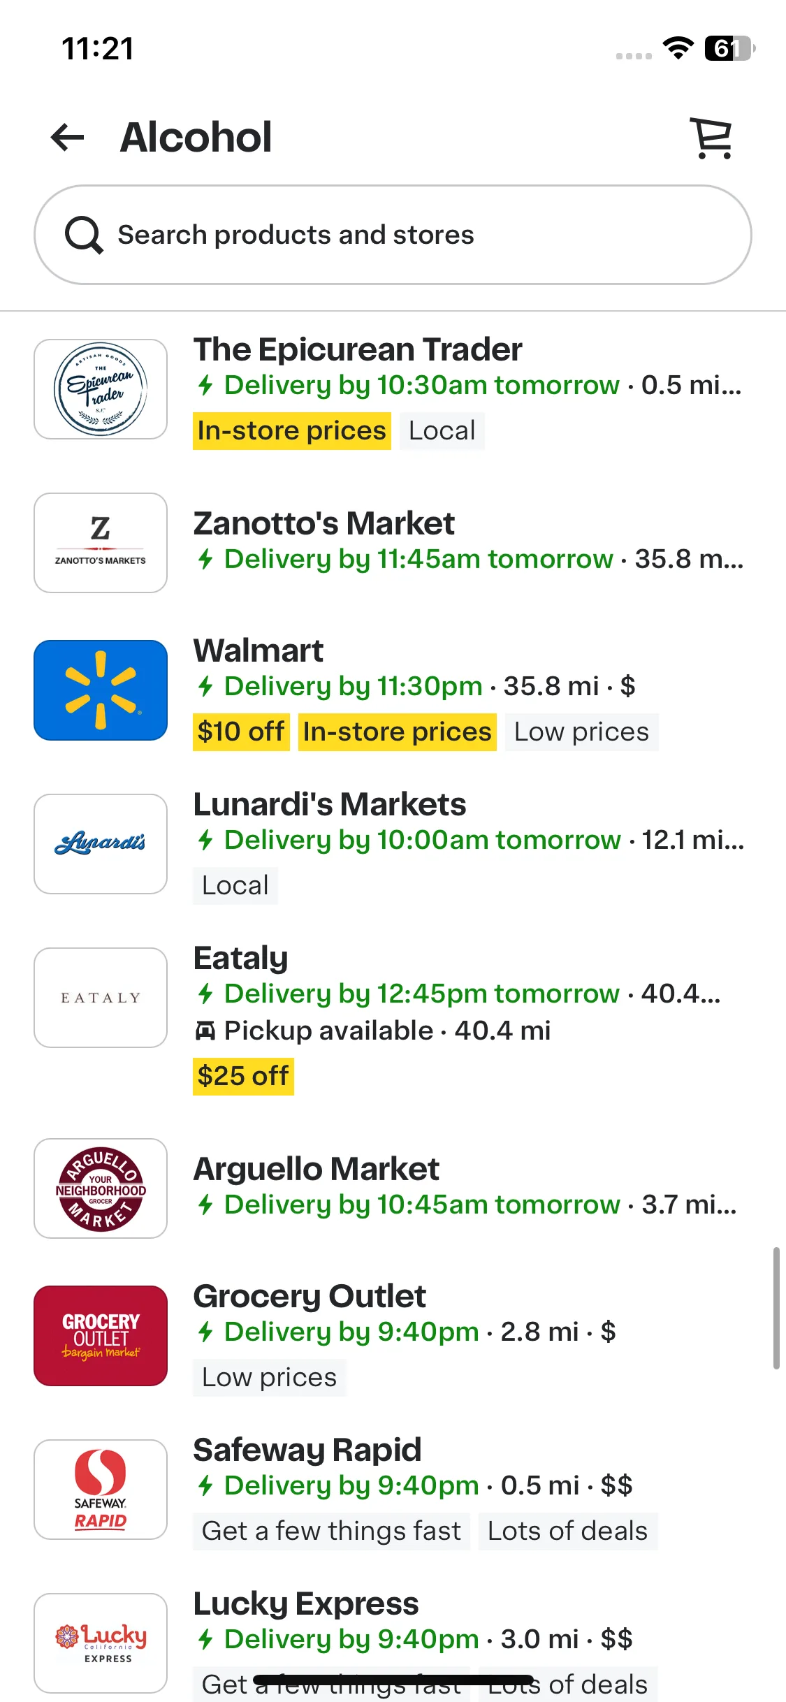Select the Grocery Outlet logo
Image resolution: width=786 pixels, height=1702 pixels.
(x=101, y=1336)
